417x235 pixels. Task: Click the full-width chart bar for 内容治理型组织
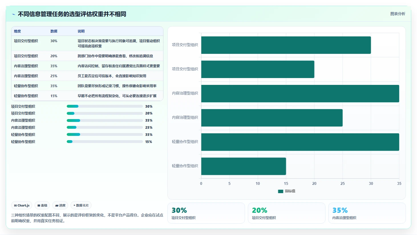(x=300, y=93)
